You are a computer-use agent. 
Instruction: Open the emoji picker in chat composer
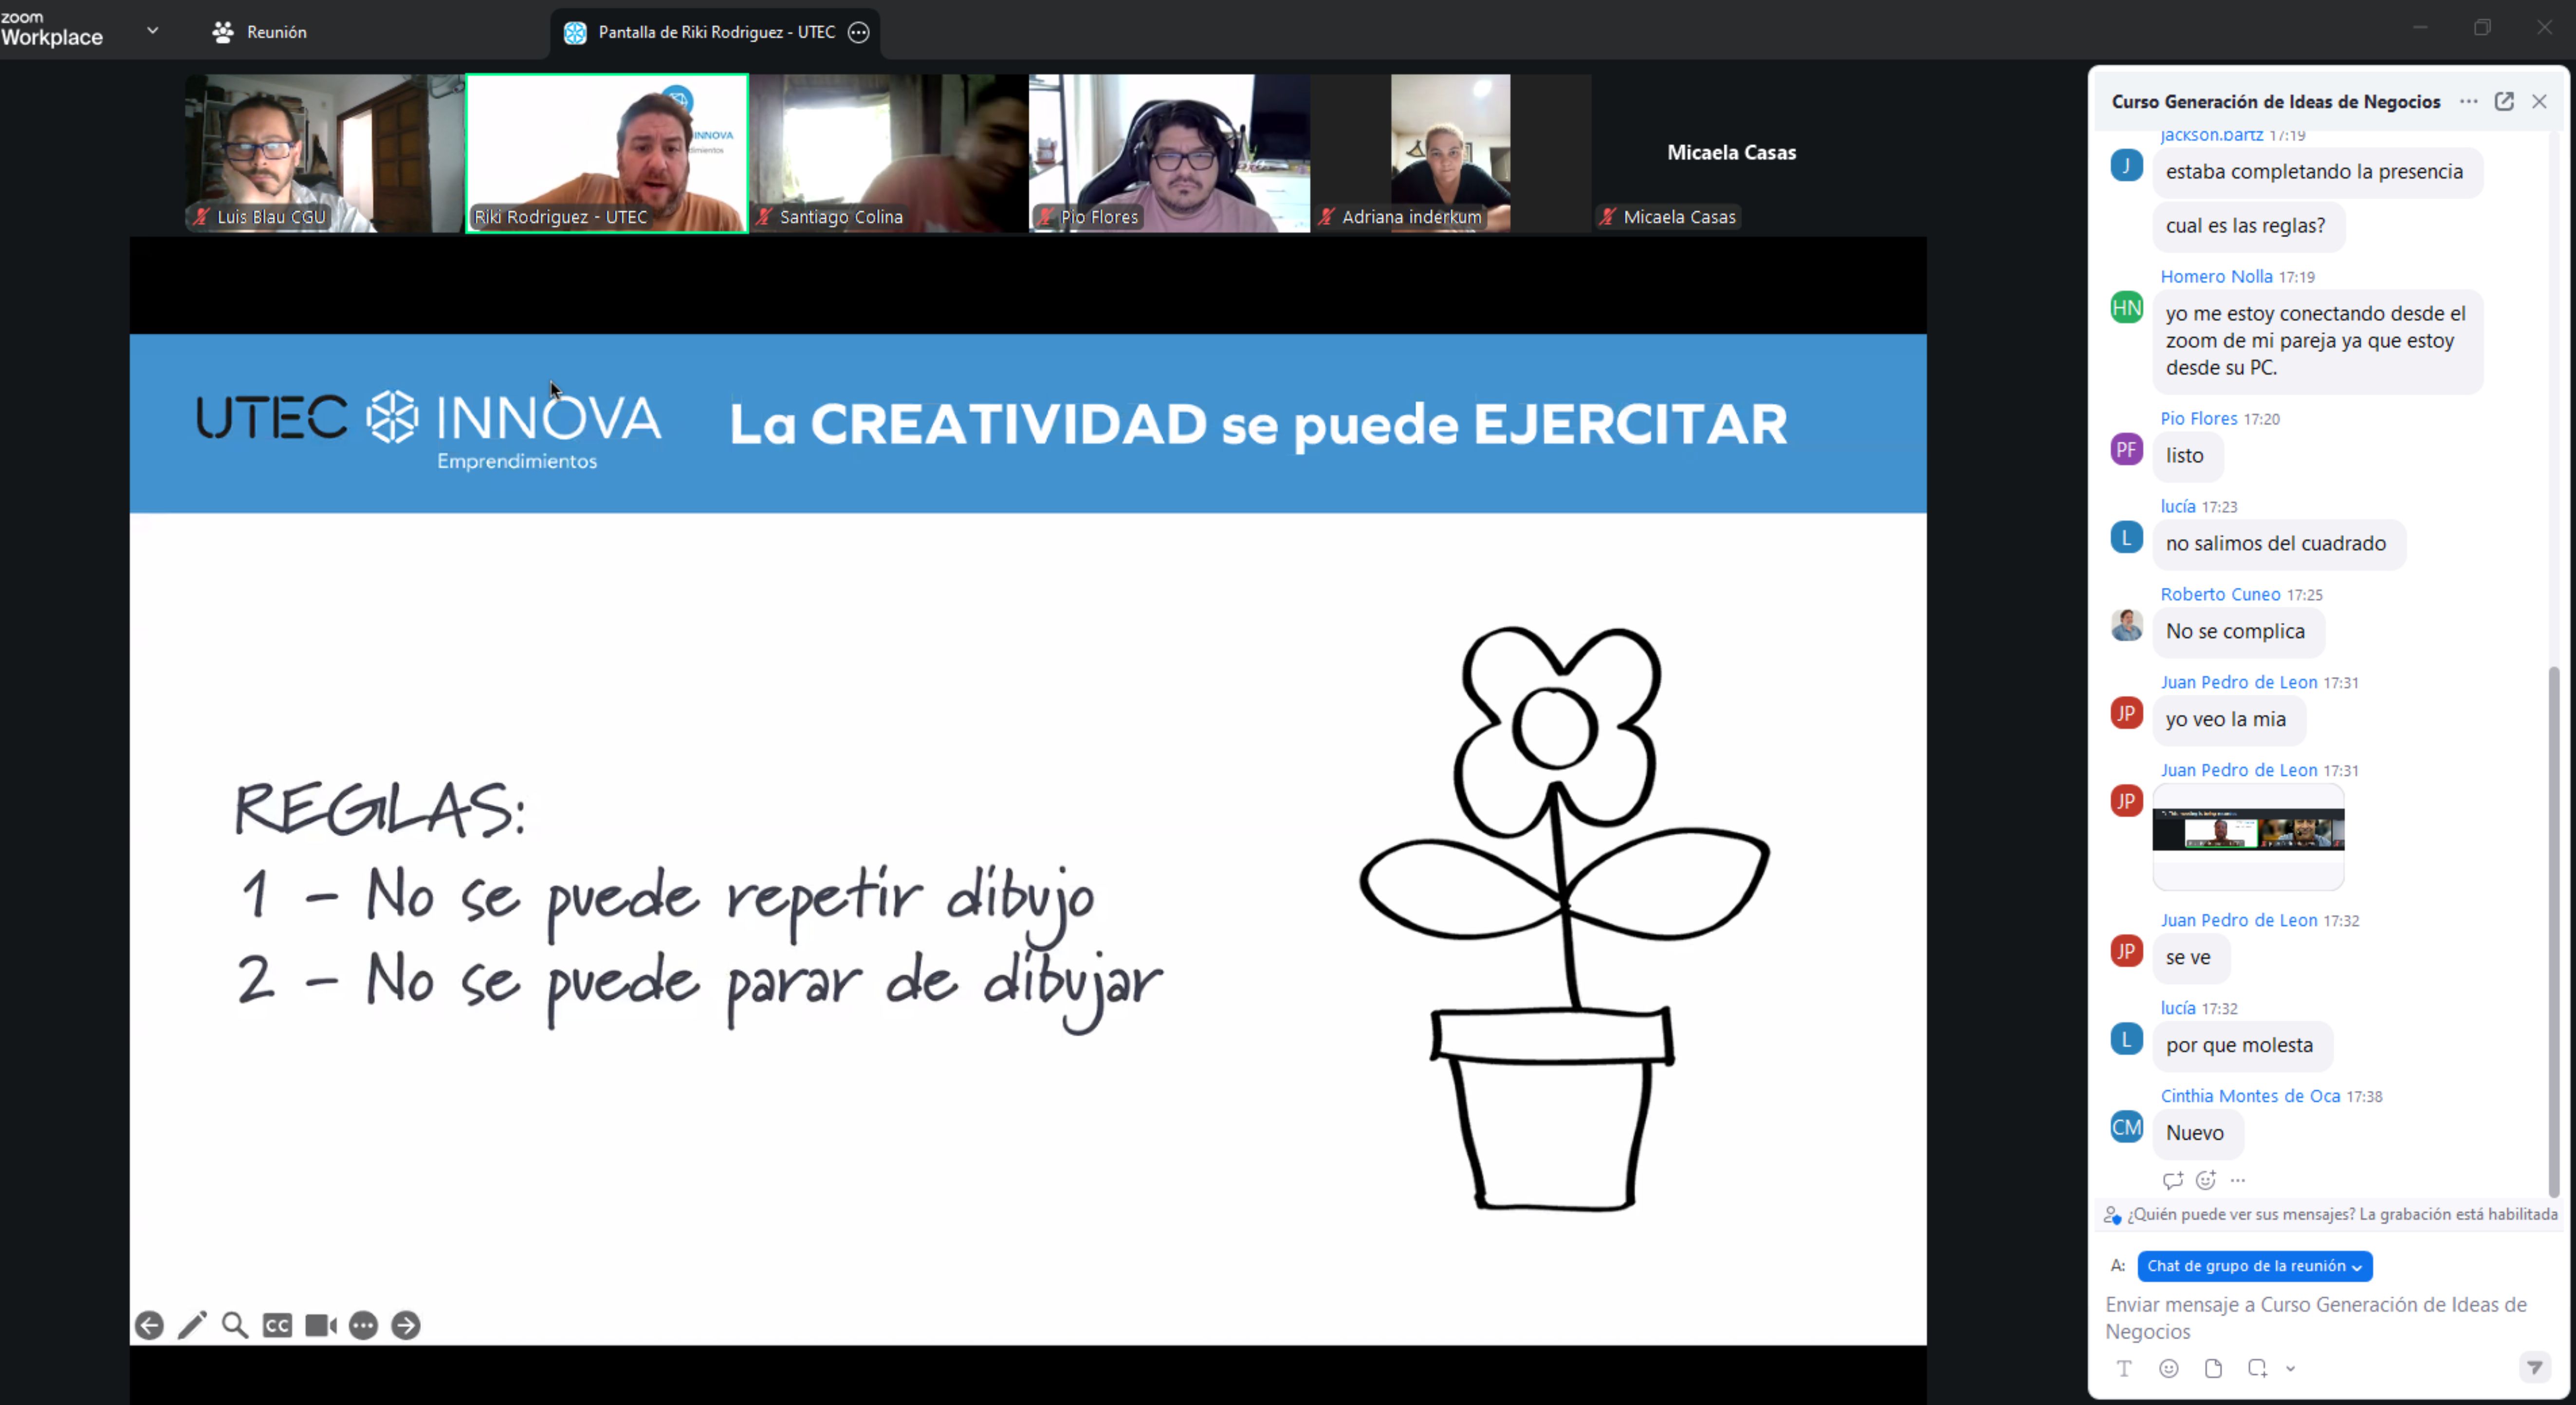[x=2168, y=1368]
